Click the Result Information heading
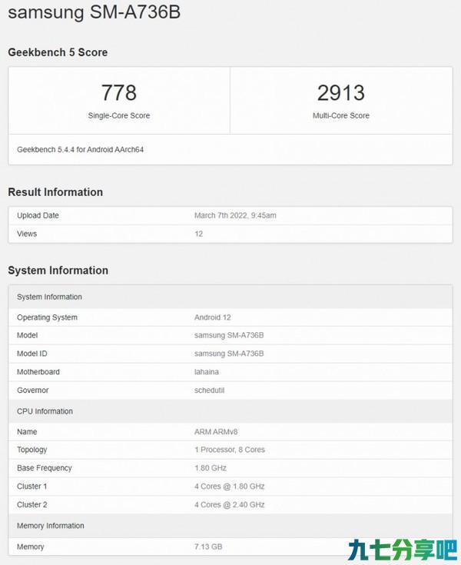The image size is (461, 565). pyautogui.click(x=55, y=192)
